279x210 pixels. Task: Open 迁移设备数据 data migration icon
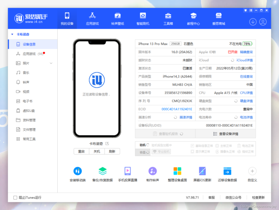pos(227,171)
